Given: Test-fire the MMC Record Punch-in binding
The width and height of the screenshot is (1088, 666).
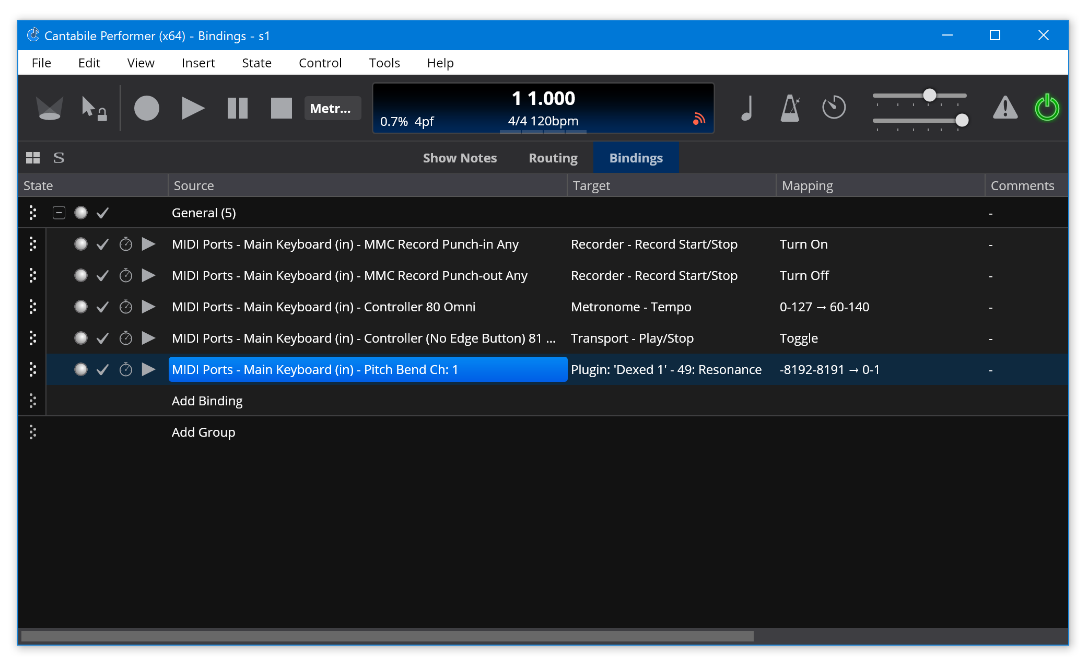Looking at the screenshot, I should 149,244.
